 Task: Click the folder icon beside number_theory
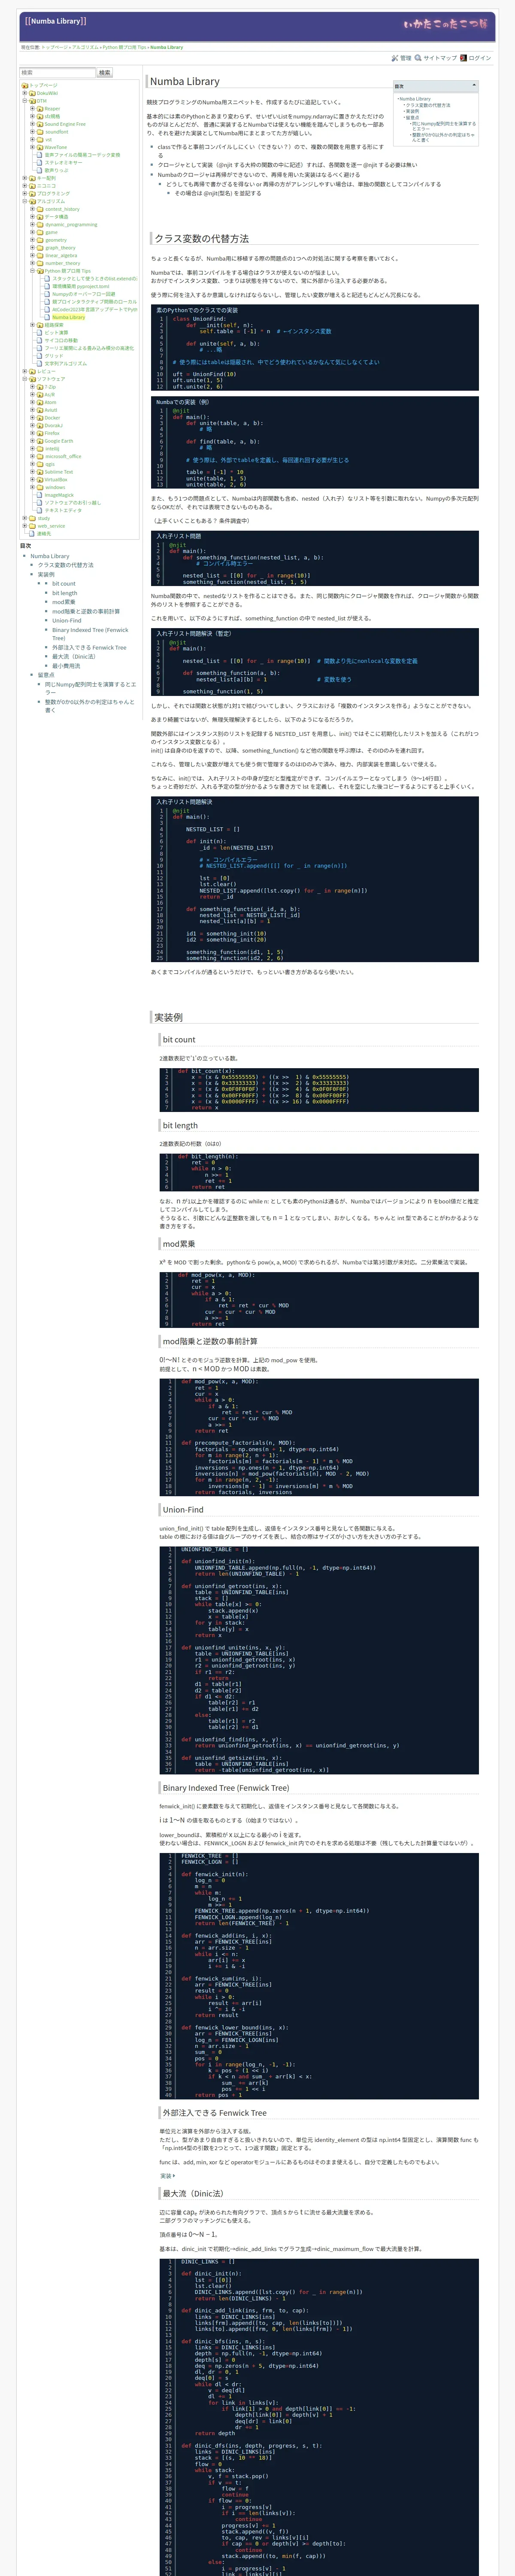pyautogui.click(x=40, y=263)
